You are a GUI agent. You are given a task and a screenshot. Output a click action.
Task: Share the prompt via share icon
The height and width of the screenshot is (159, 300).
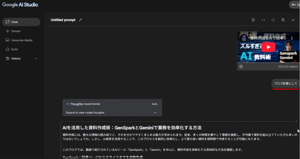click(273, 20)
